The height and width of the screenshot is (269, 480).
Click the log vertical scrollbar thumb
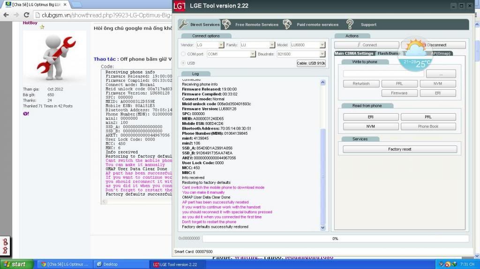point(322,176)
